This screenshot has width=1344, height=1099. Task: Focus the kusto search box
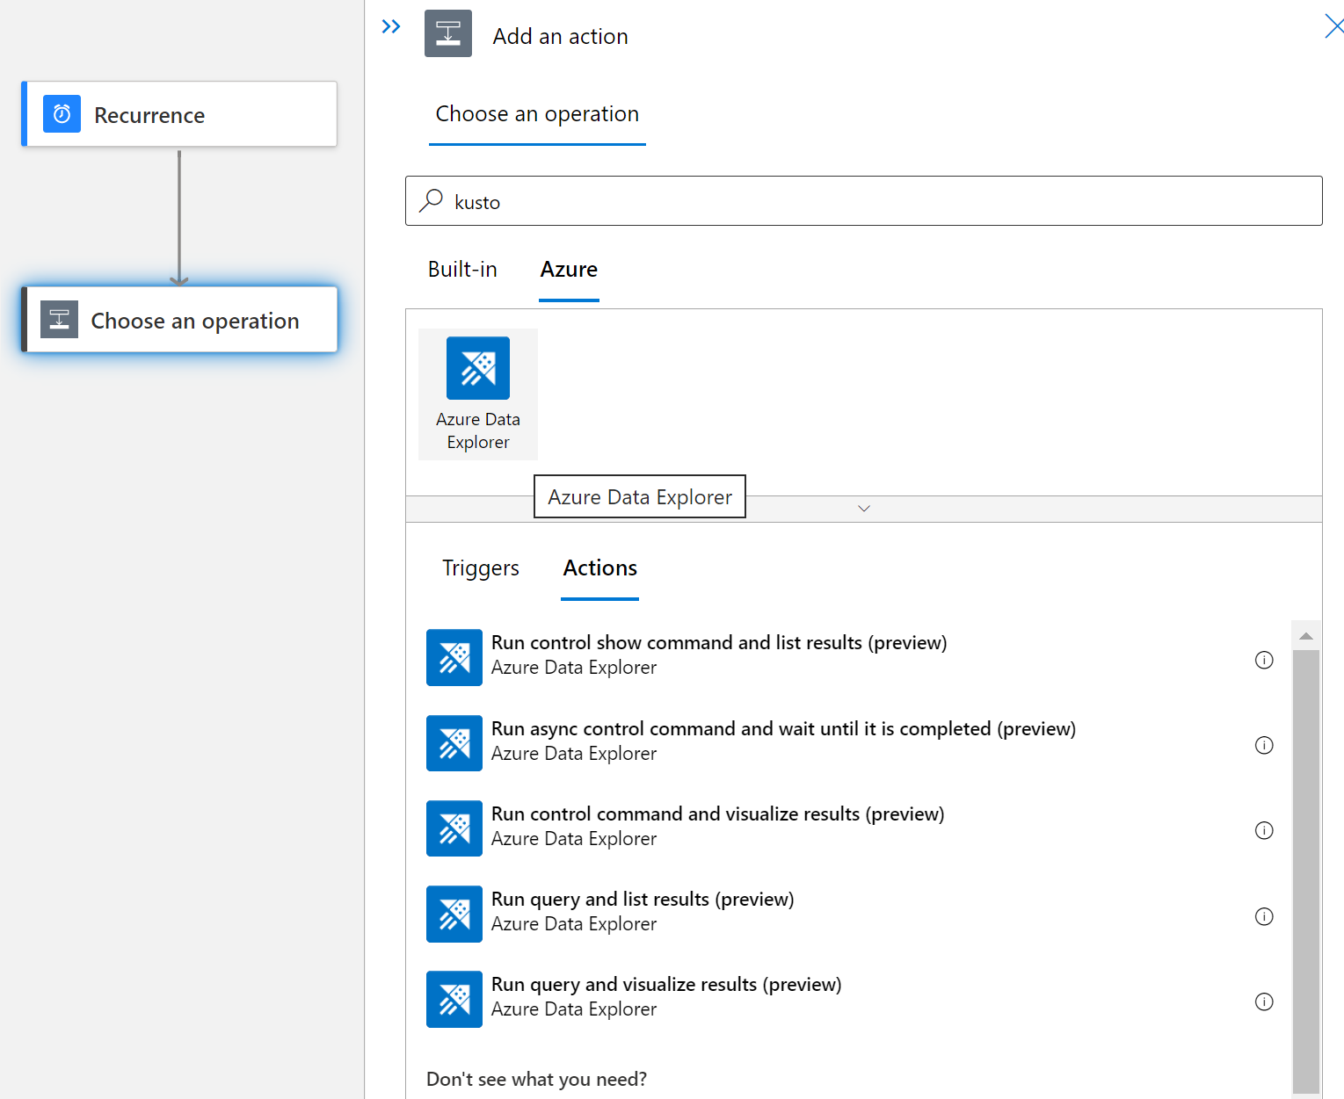(863, 201)
